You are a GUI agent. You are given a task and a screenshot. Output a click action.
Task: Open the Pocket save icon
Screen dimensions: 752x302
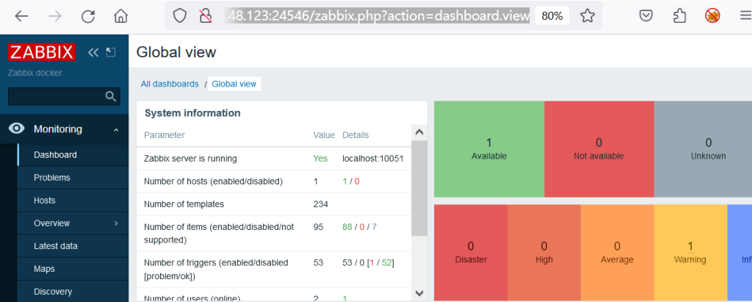(646, 16)
